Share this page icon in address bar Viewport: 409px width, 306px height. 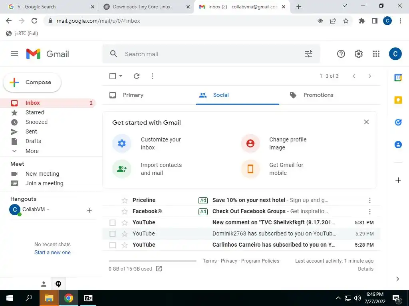pyautogui.click(x=333, y=21)
